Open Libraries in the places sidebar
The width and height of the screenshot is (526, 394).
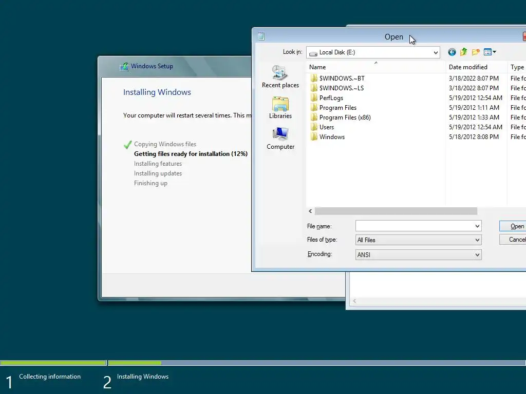click(x=280, y=108)
